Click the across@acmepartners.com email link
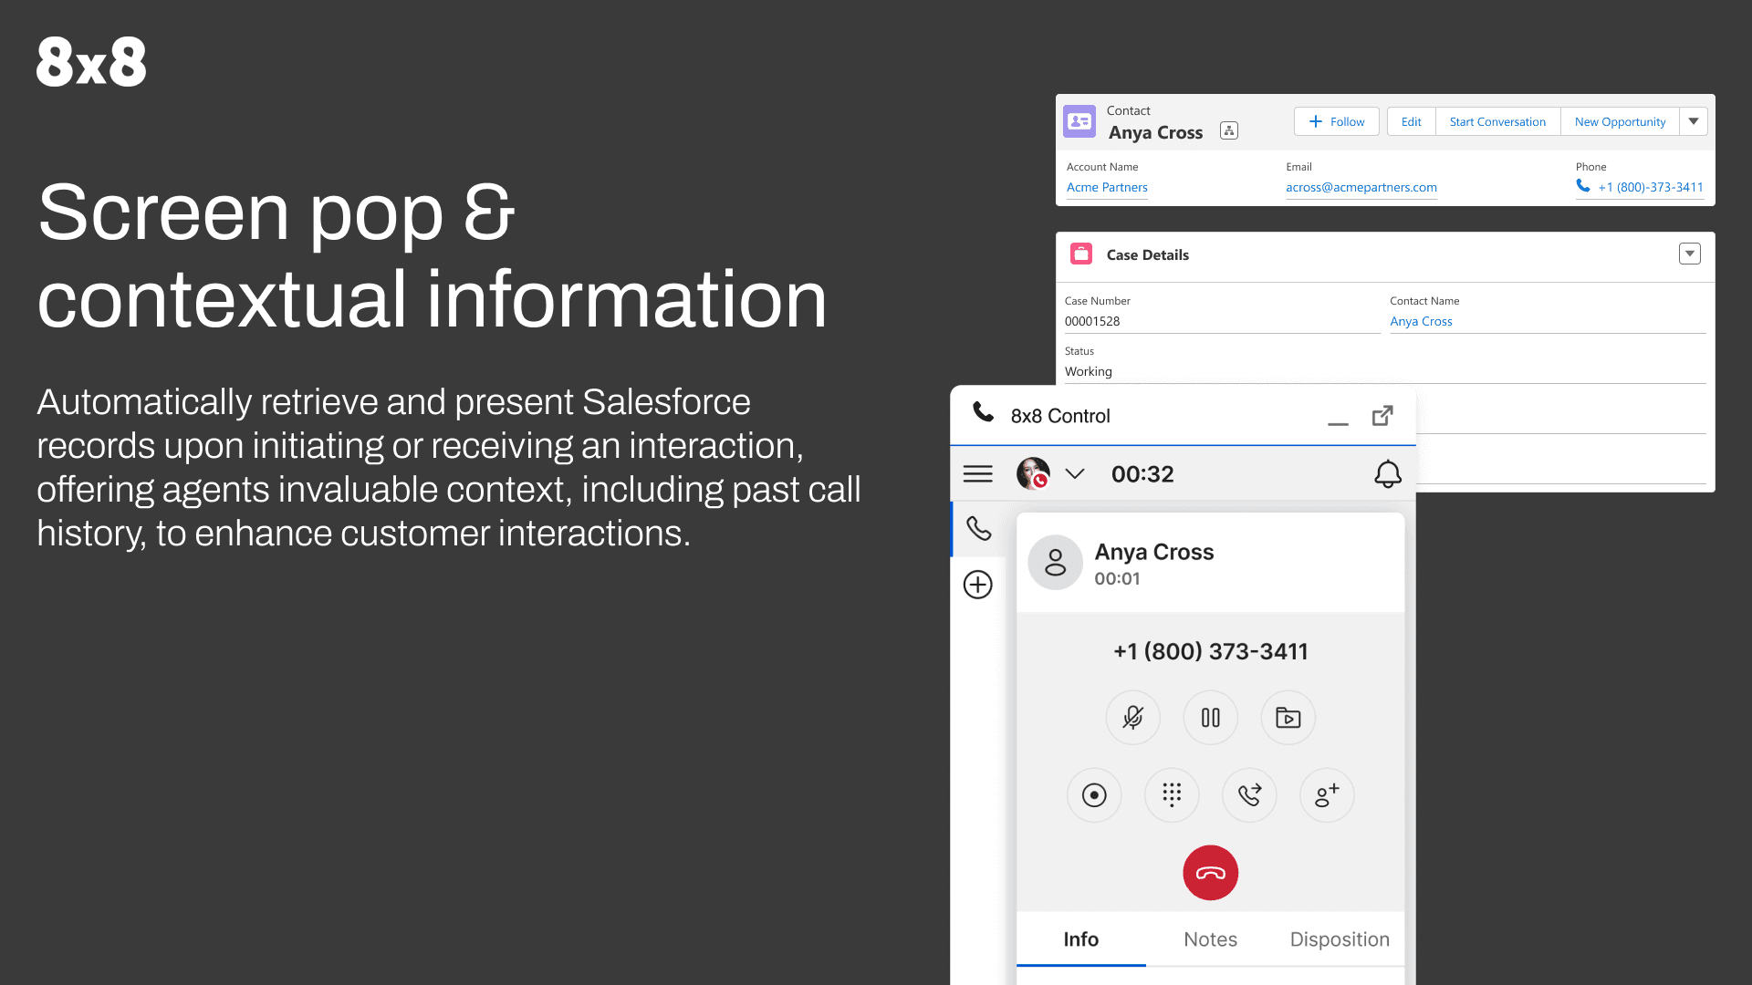The width and height of the screenshot is (1752, 985). coord(1361,187)
